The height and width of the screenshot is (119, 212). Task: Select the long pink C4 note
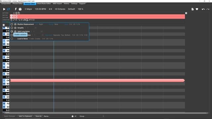pos(97,81)
